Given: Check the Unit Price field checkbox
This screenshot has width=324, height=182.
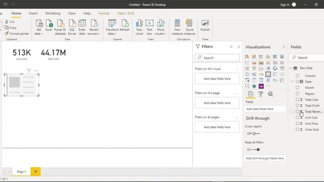Looking at the screenshot, I should click(297, 123).
